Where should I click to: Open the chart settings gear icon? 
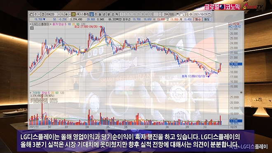[x=191, y=14]
